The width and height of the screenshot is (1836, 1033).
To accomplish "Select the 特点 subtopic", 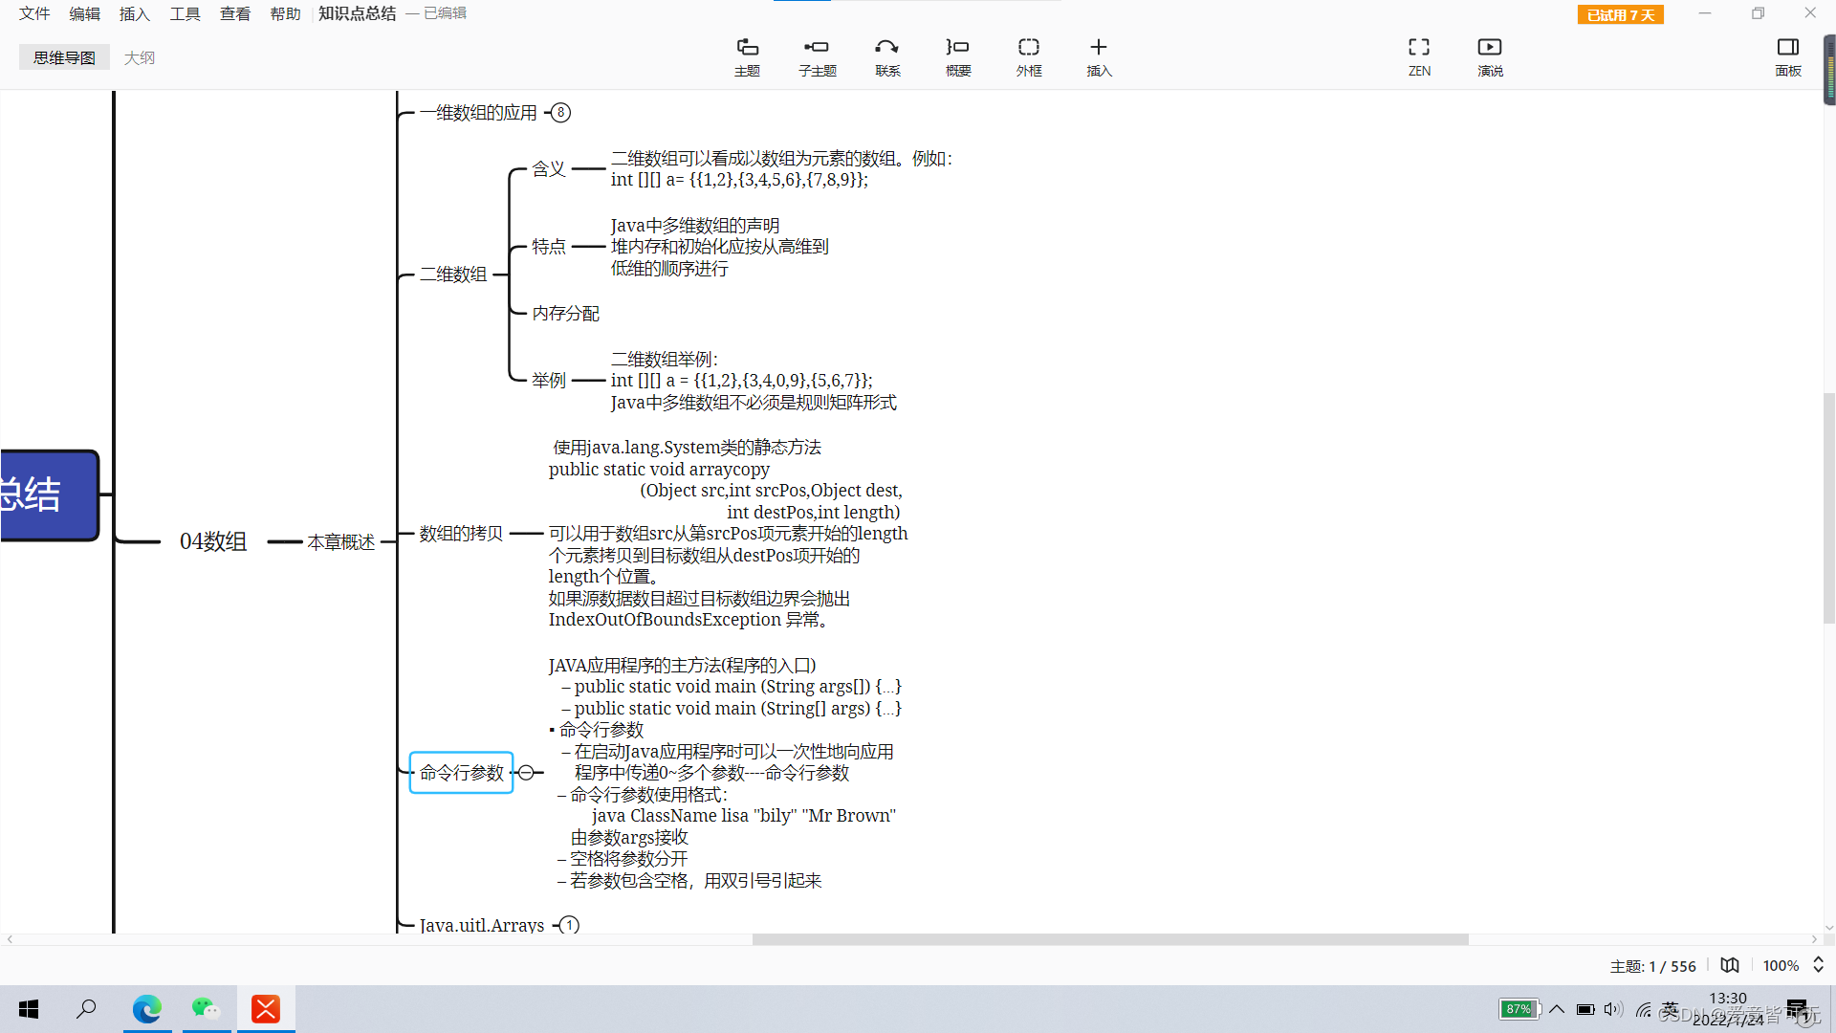I will pyautogui.click(x=549, y=247).
